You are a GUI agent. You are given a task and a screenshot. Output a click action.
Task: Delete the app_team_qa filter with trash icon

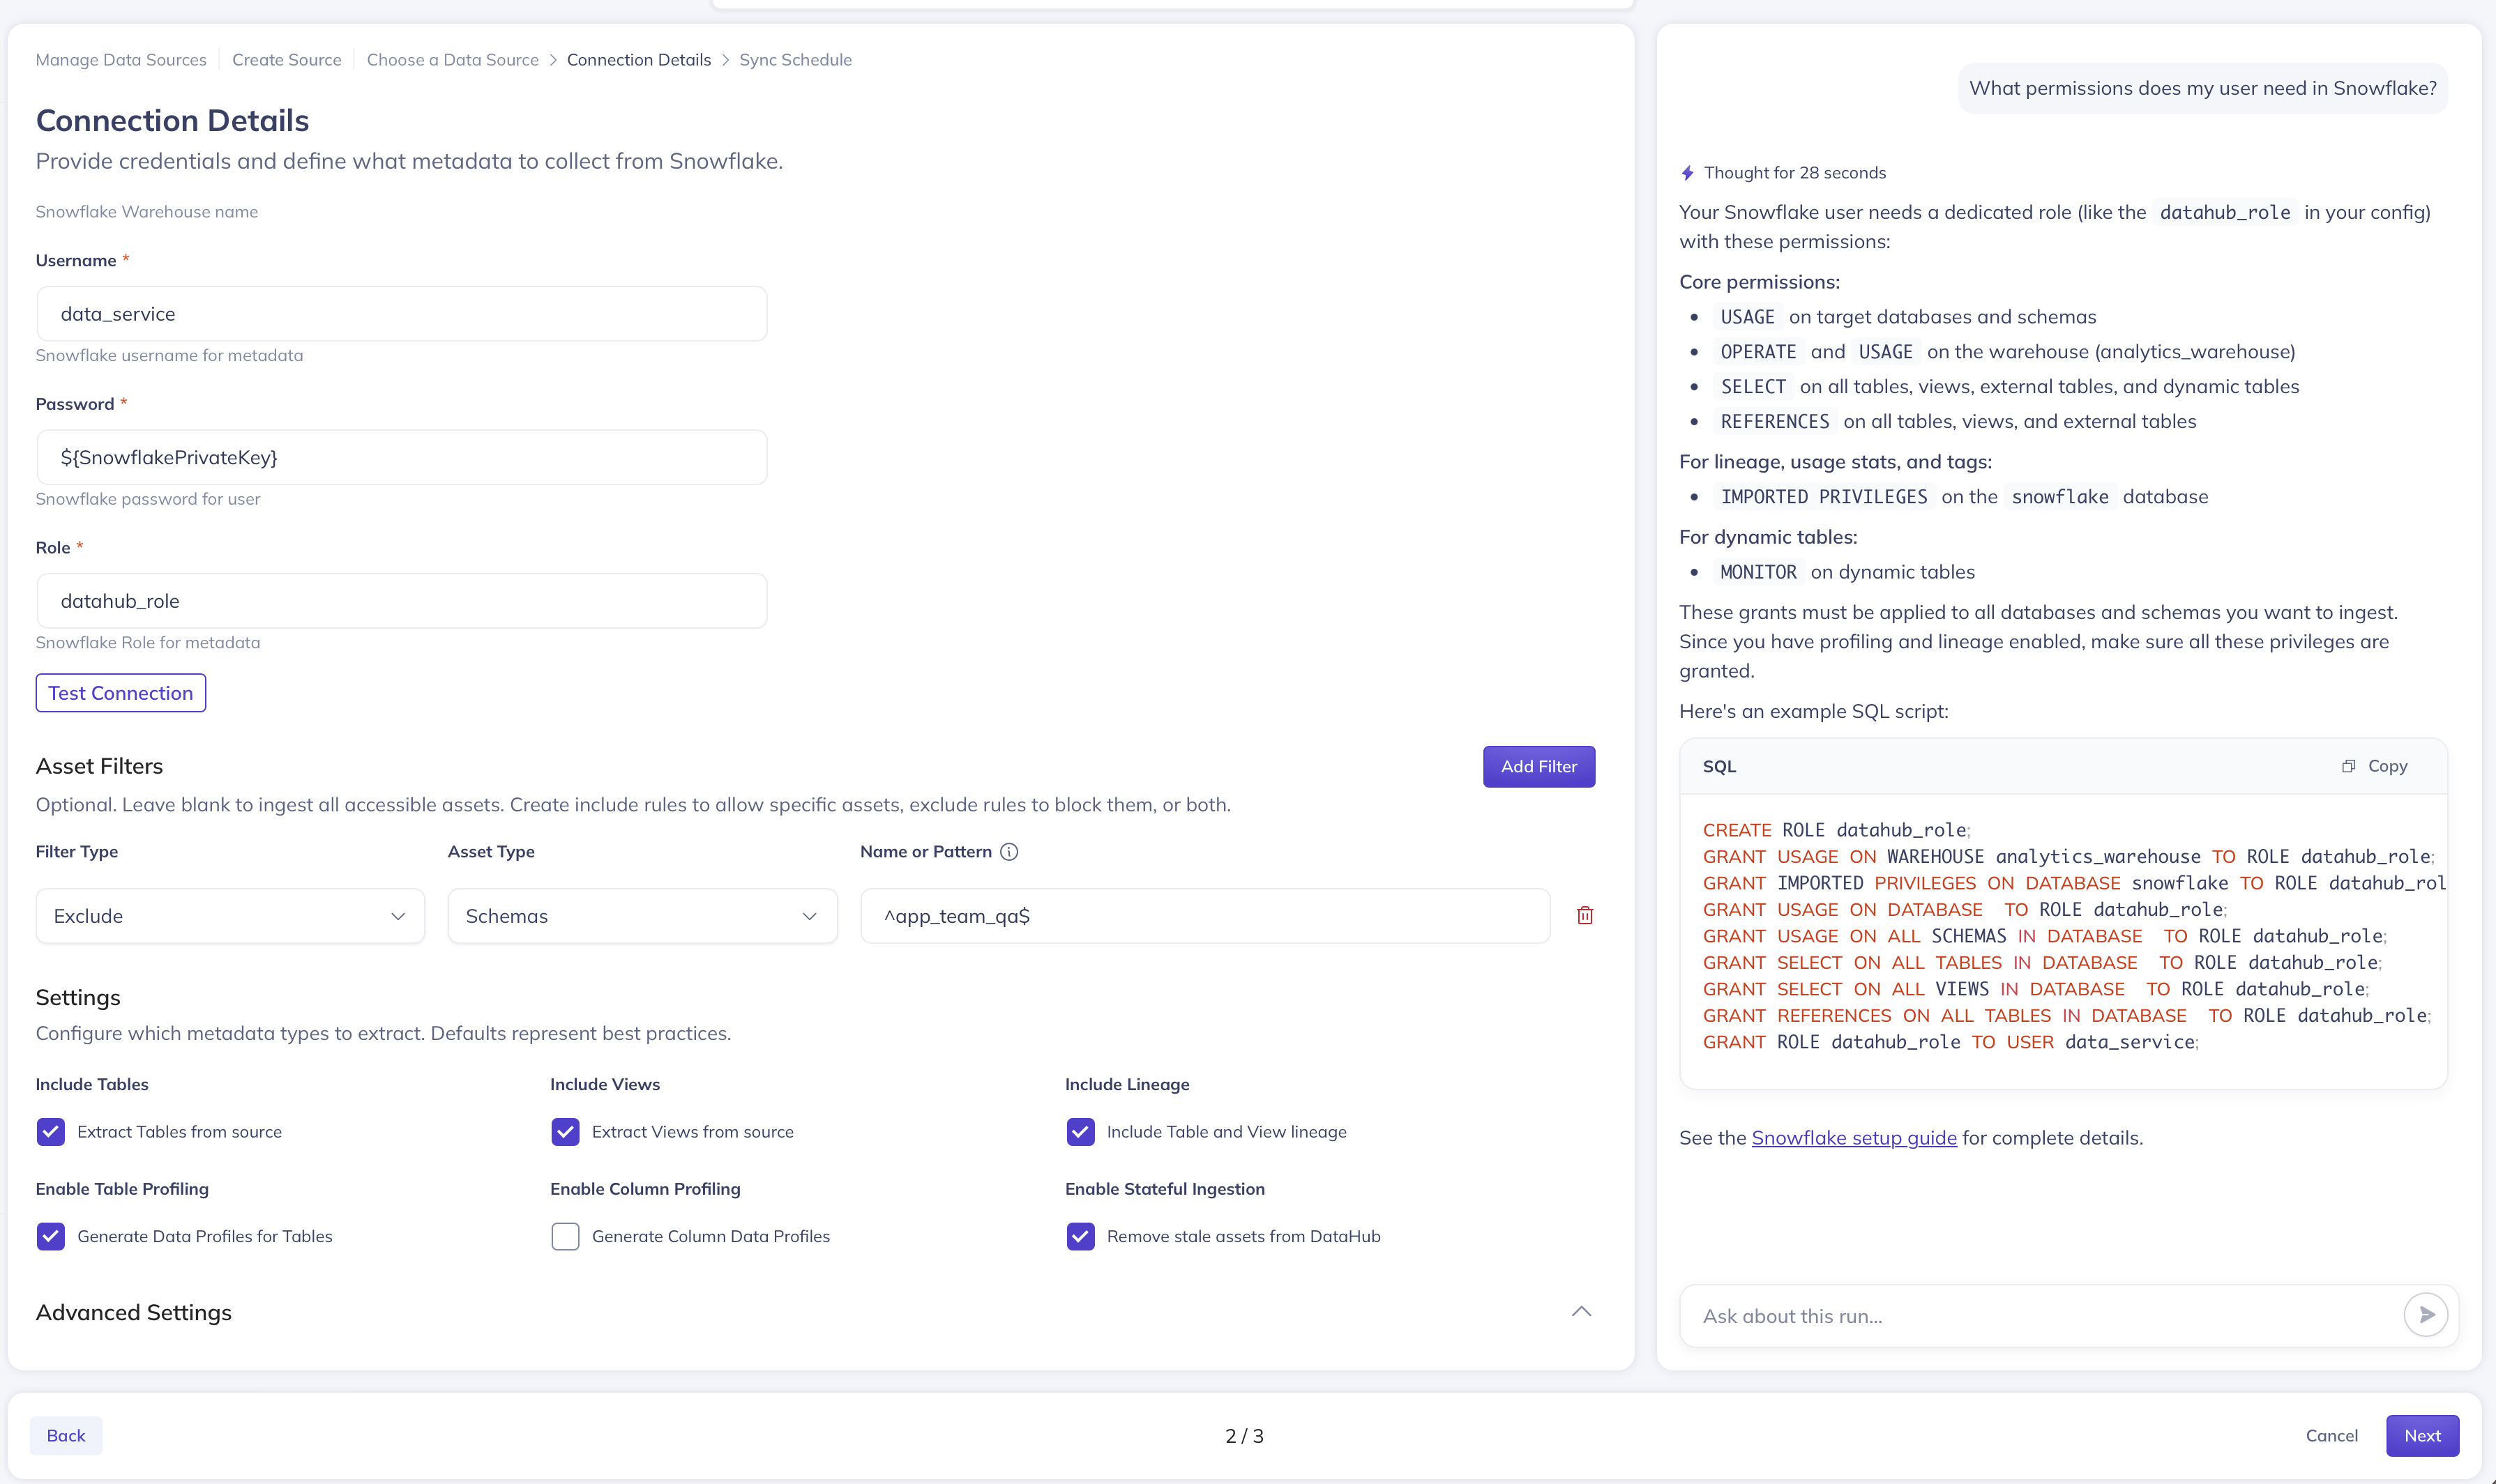(1584, 916)
